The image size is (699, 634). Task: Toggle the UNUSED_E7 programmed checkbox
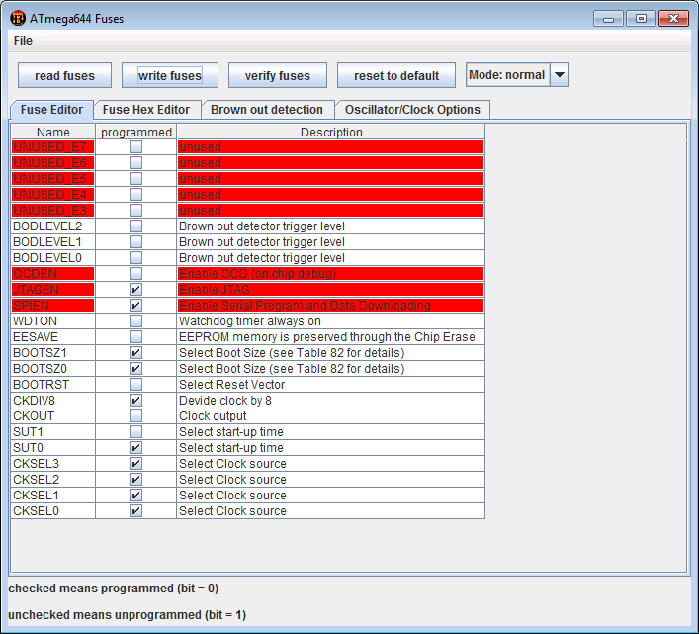[136, 147]
